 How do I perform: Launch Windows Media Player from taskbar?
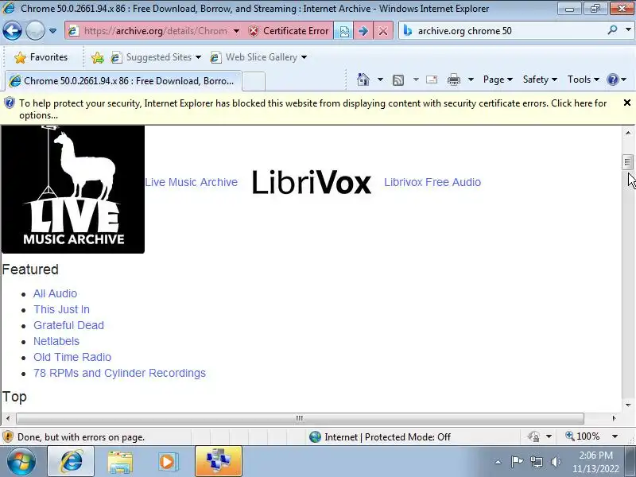[168, 462]
